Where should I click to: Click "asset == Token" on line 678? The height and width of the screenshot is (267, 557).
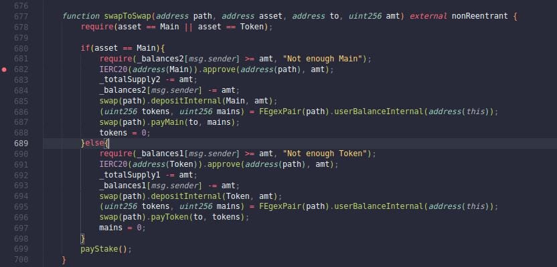pos(231,27)
